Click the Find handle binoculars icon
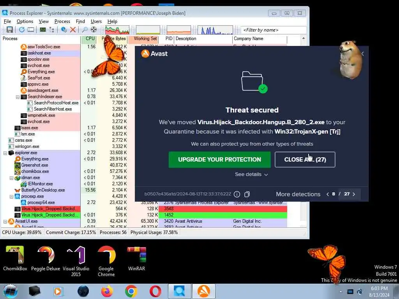Screen dimensions: 399x299 [x=85, y=30]
